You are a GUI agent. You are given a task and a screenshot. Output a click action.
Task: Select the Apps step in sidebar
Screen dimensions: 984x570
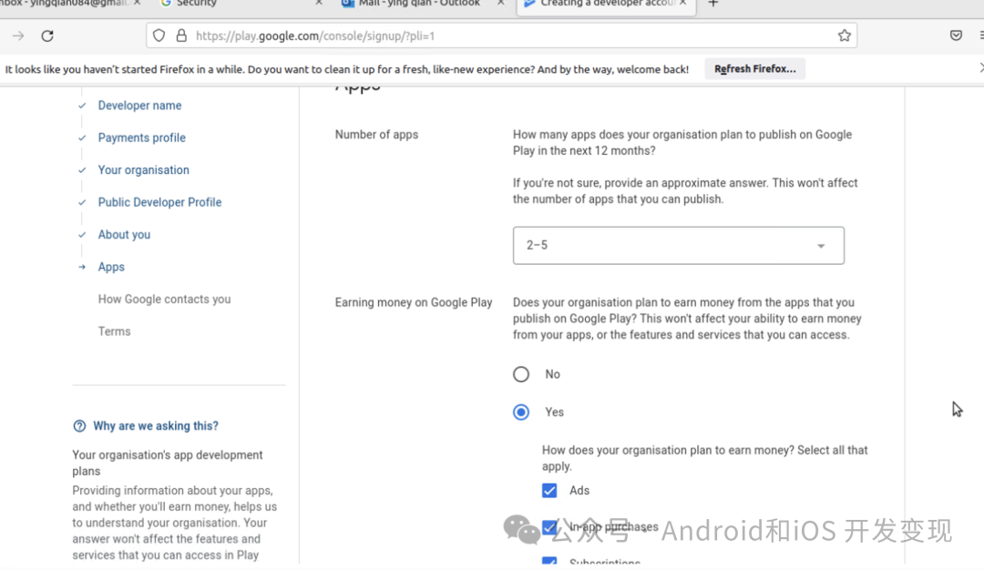coord(111,267)
